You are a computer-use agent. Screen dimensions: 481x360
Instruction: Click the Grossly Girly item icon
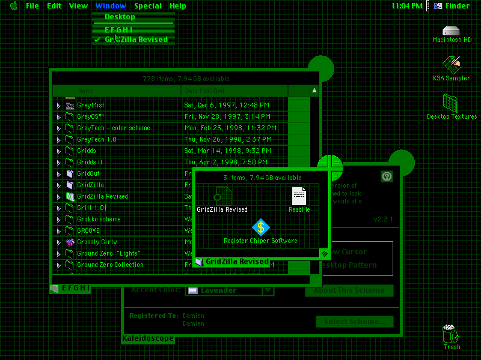pos(70,242)
